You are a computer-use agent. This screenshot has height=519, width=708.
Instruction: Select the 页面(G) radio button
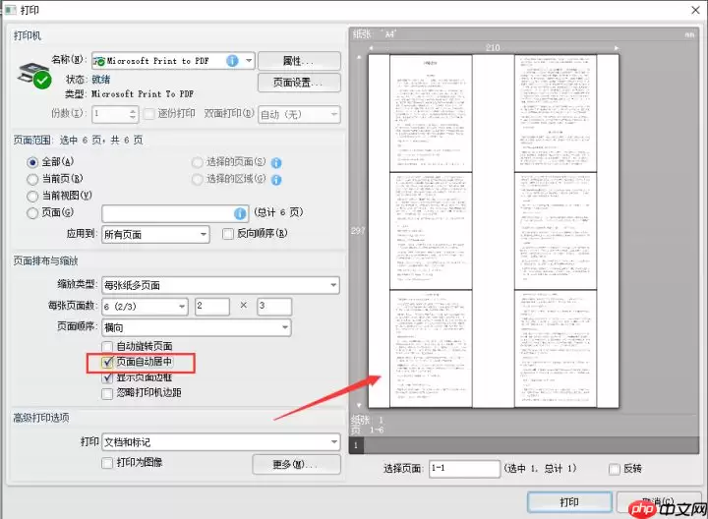32,213
